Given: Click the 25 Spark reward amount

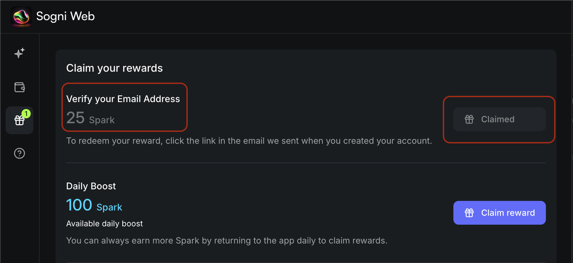Looking at the screenshot, I should click(x=91, y=118).
